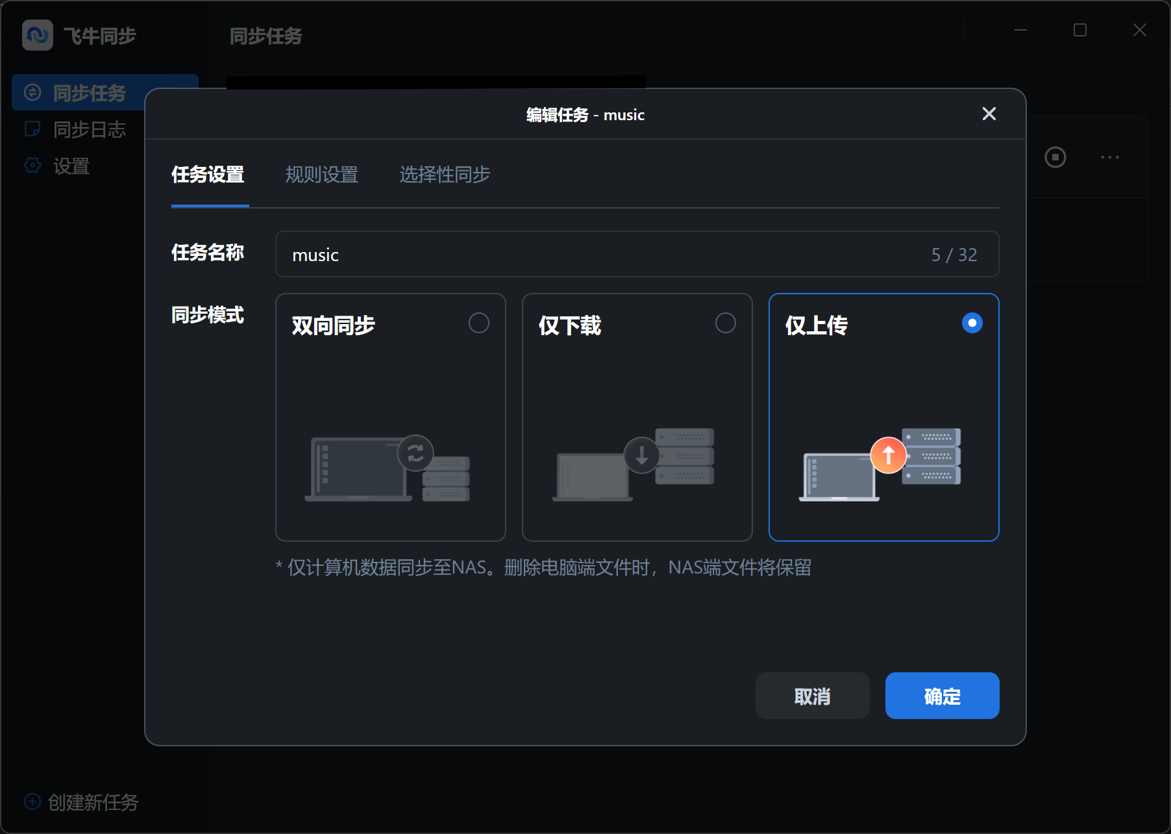Click the 5 / 32 character counter
Screen dimensions: 1171x834
(954, 255)
